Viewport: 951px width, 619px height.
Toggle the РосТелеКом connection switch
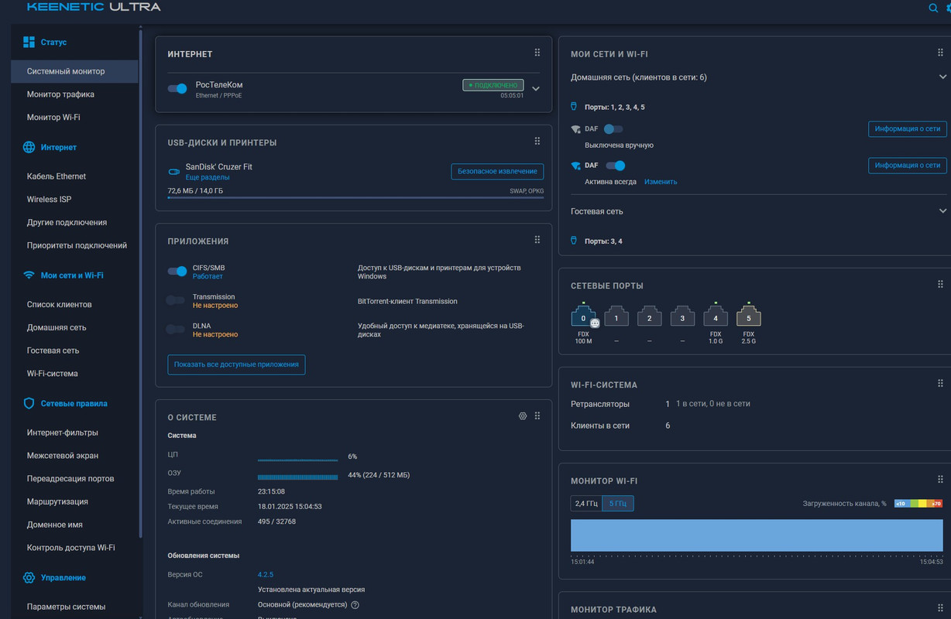point(177,89)
